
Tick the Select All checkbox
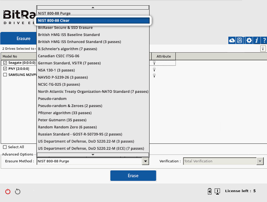[x=5, y=147]
